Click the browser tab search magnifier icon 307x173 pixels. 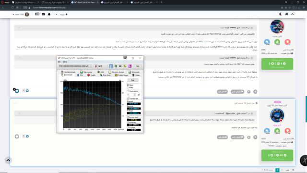tap(286, 2)
